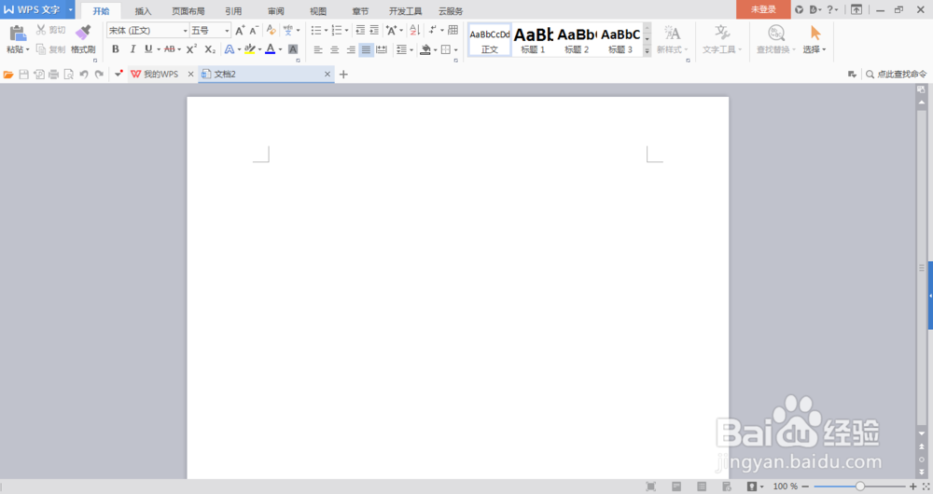Click the Sort A-Z icon
This screenshot has width=933, height=494.
pyautogui.click(x=415, y=30)
